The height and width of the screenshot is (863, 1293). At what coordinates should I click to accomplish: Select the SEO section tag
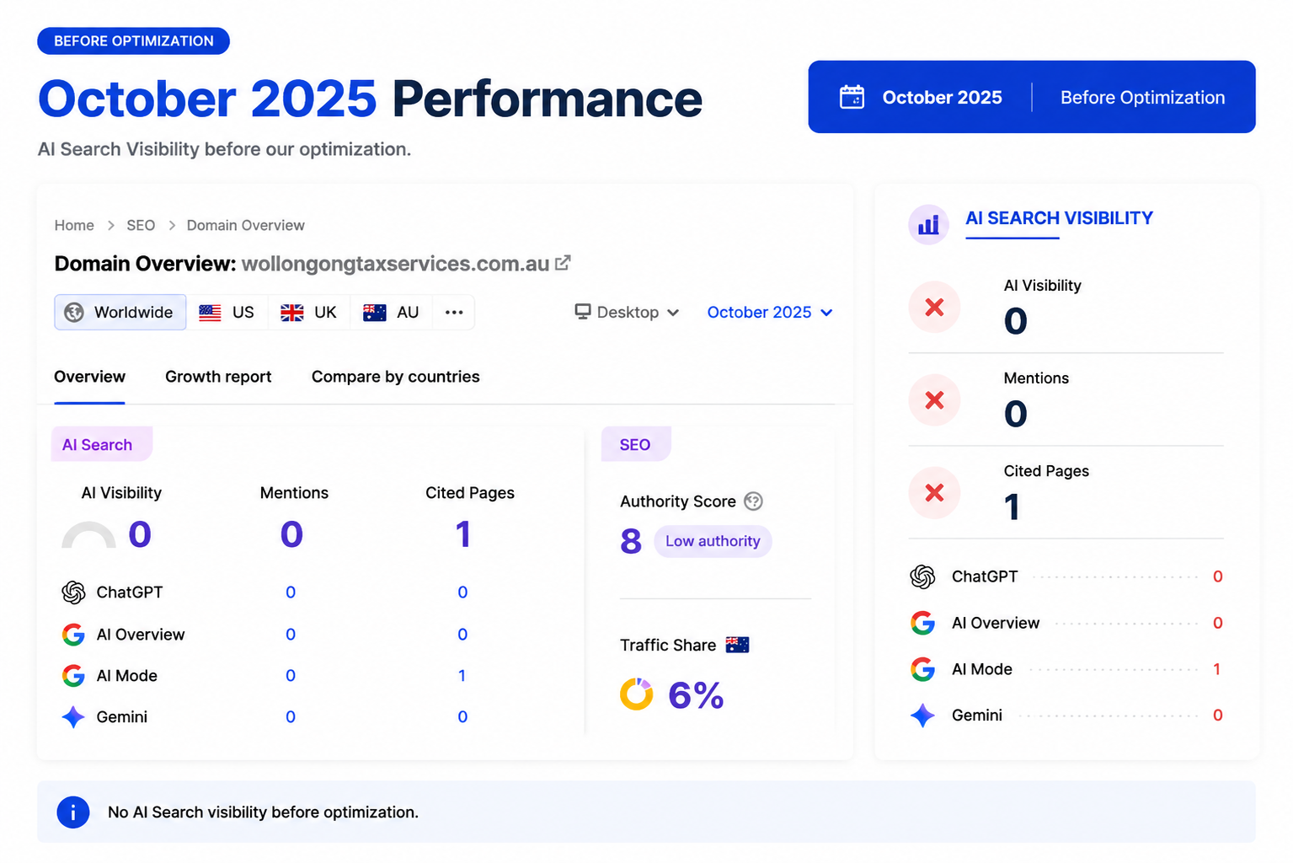click(x=636, y=444)
